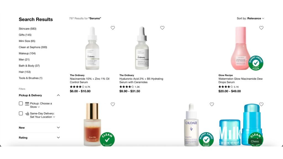
Task: Click Planet Aware badge on Glow Recipe serum
Action: (x=256, y=63)
